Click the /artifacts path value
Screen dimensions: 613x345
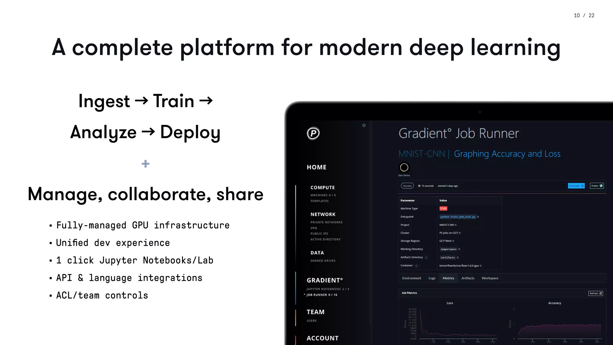pyautogui.click(x=447, y=257)
